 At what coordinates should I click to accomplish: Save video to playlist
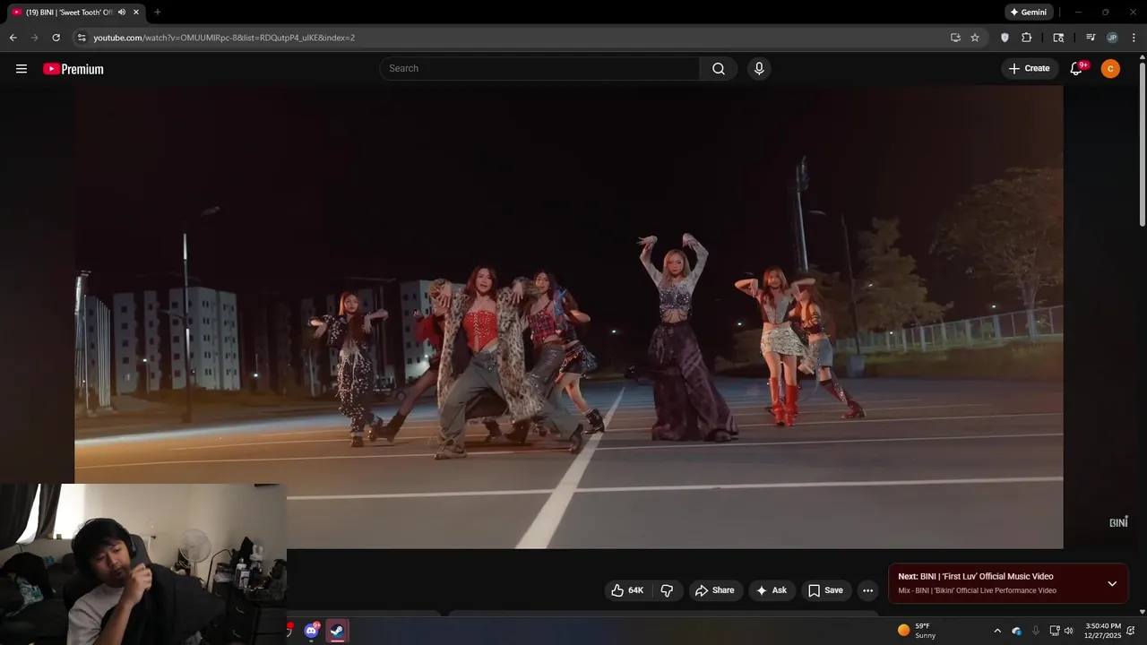tap(825, 590)
